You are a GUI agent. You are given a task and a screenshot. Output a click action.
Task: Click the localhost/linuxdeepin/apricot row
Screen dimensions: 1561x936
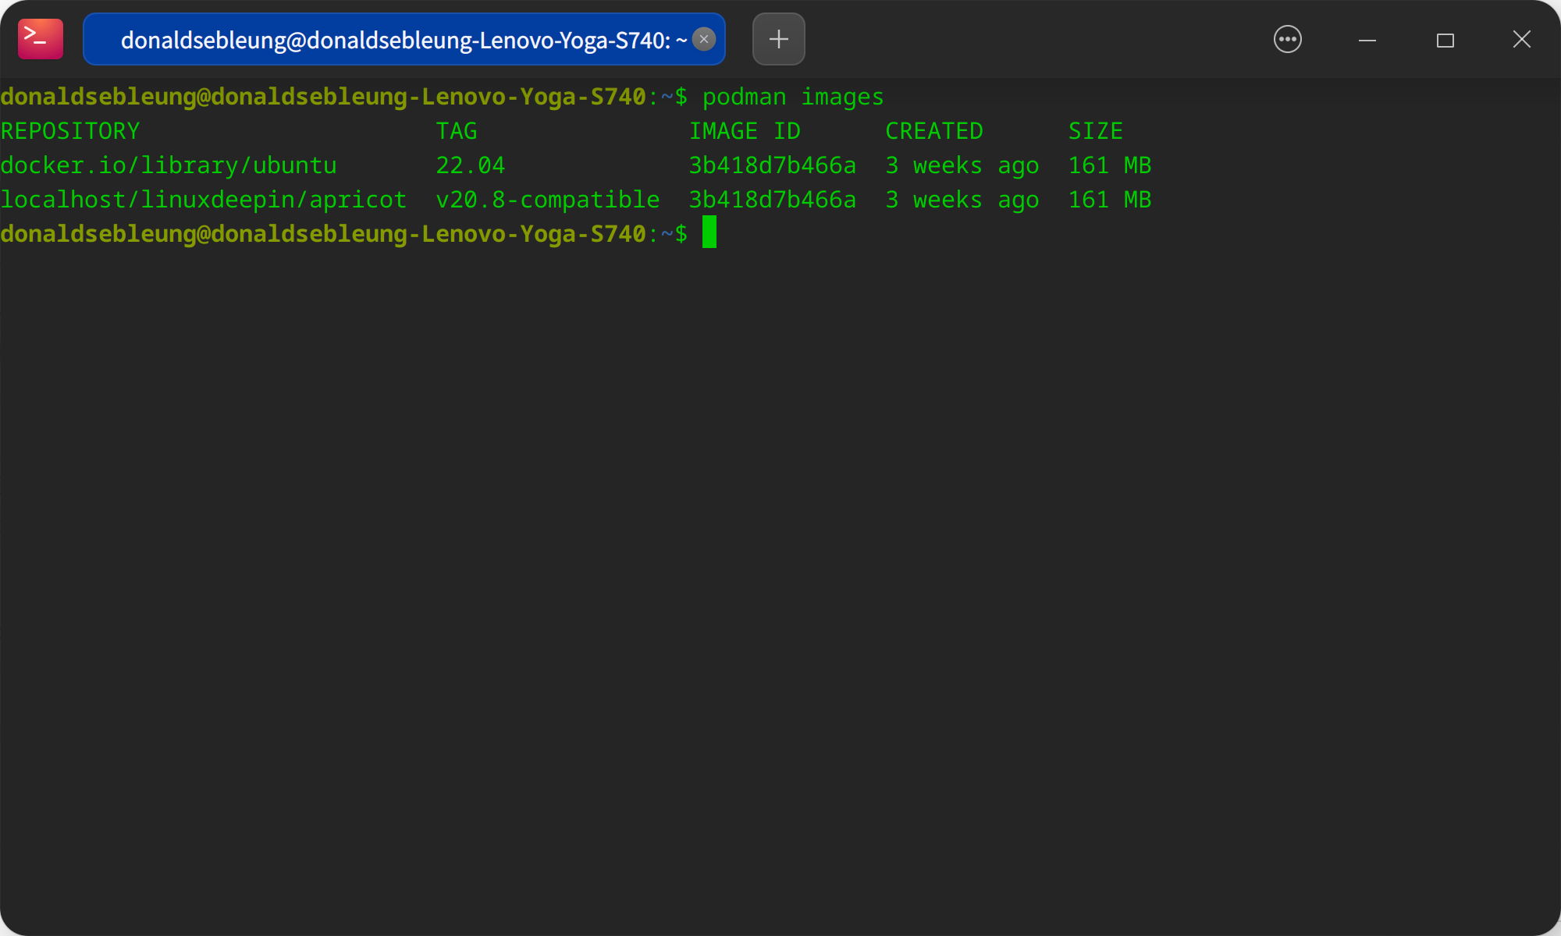[204, 199]
